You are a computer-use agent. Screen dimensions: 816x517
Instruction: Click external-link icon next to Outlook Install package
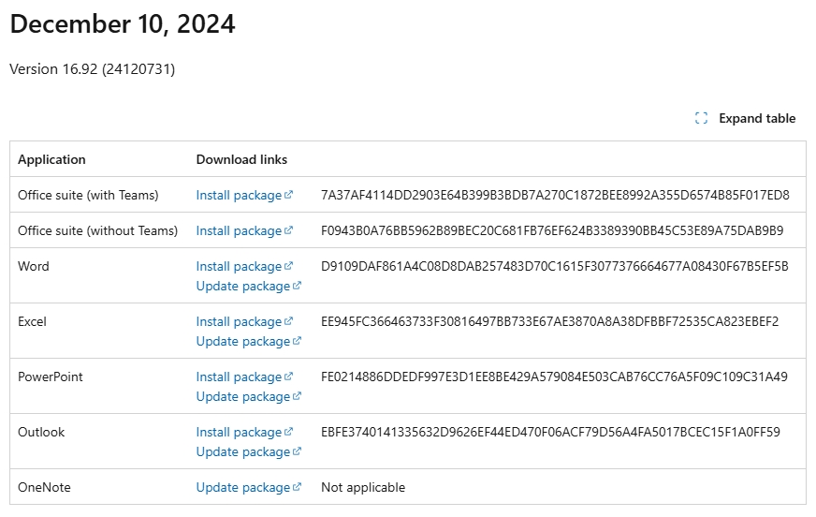tap(288, 431)
